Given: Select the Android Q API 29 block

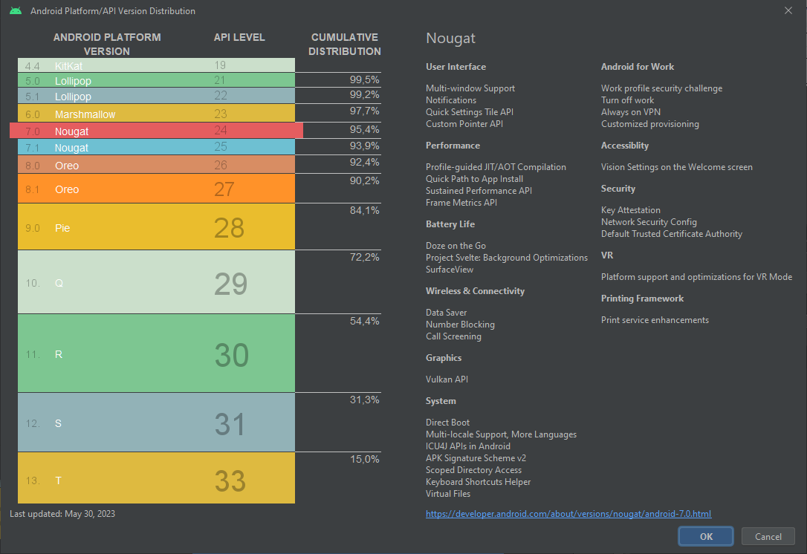Looking at the screenshot, I should coord(156,283).
